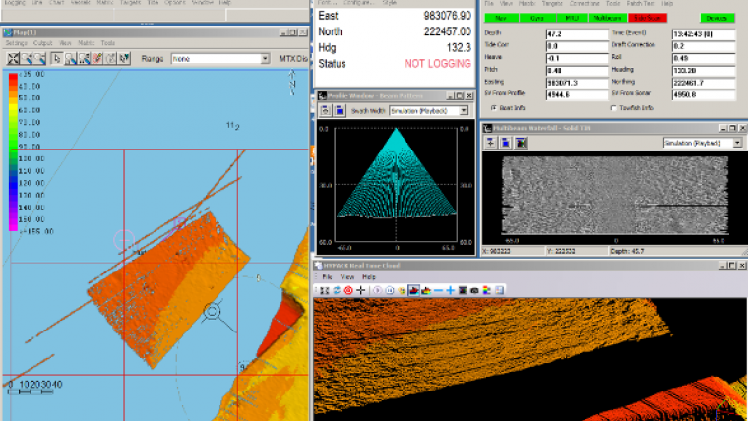The height and width of the screenshot is (421, 748).
Task: Click the save icon in Profile Window toolbar
Action: (338, 110)
